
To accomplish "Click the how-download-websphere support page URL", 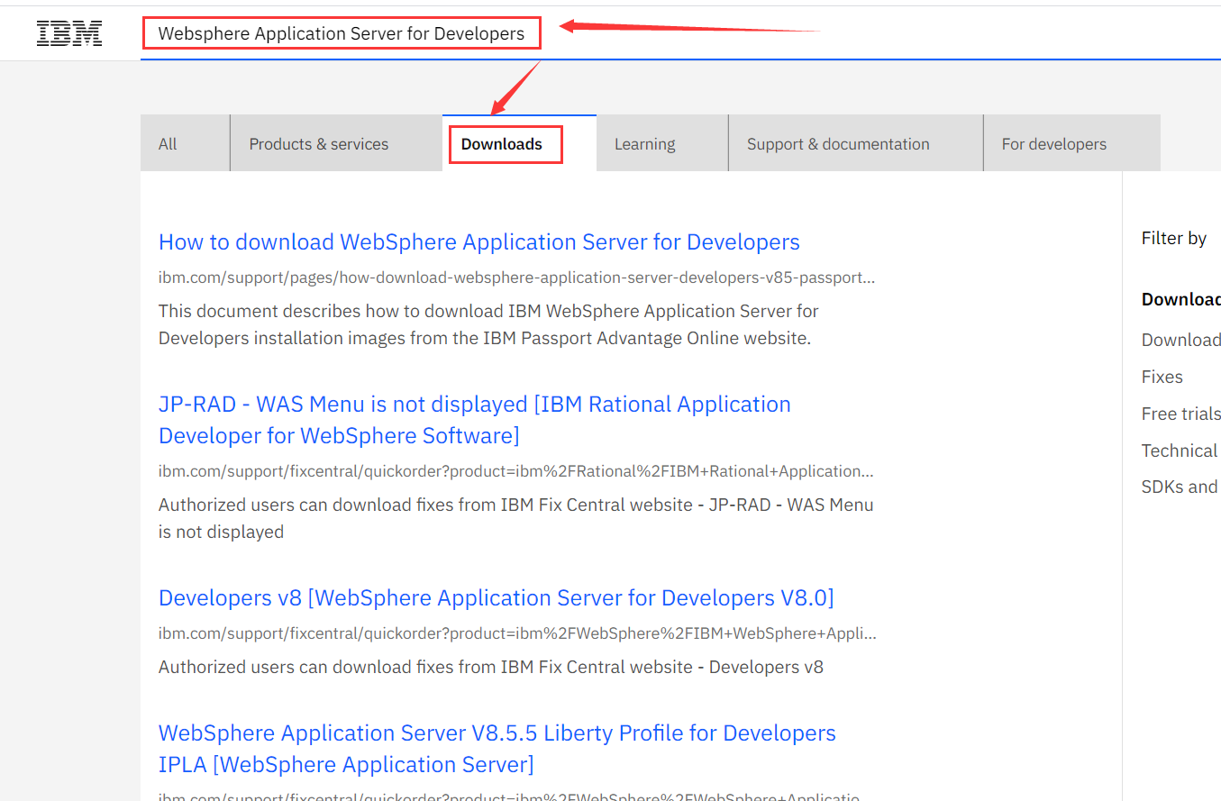I will coord(516,278).
